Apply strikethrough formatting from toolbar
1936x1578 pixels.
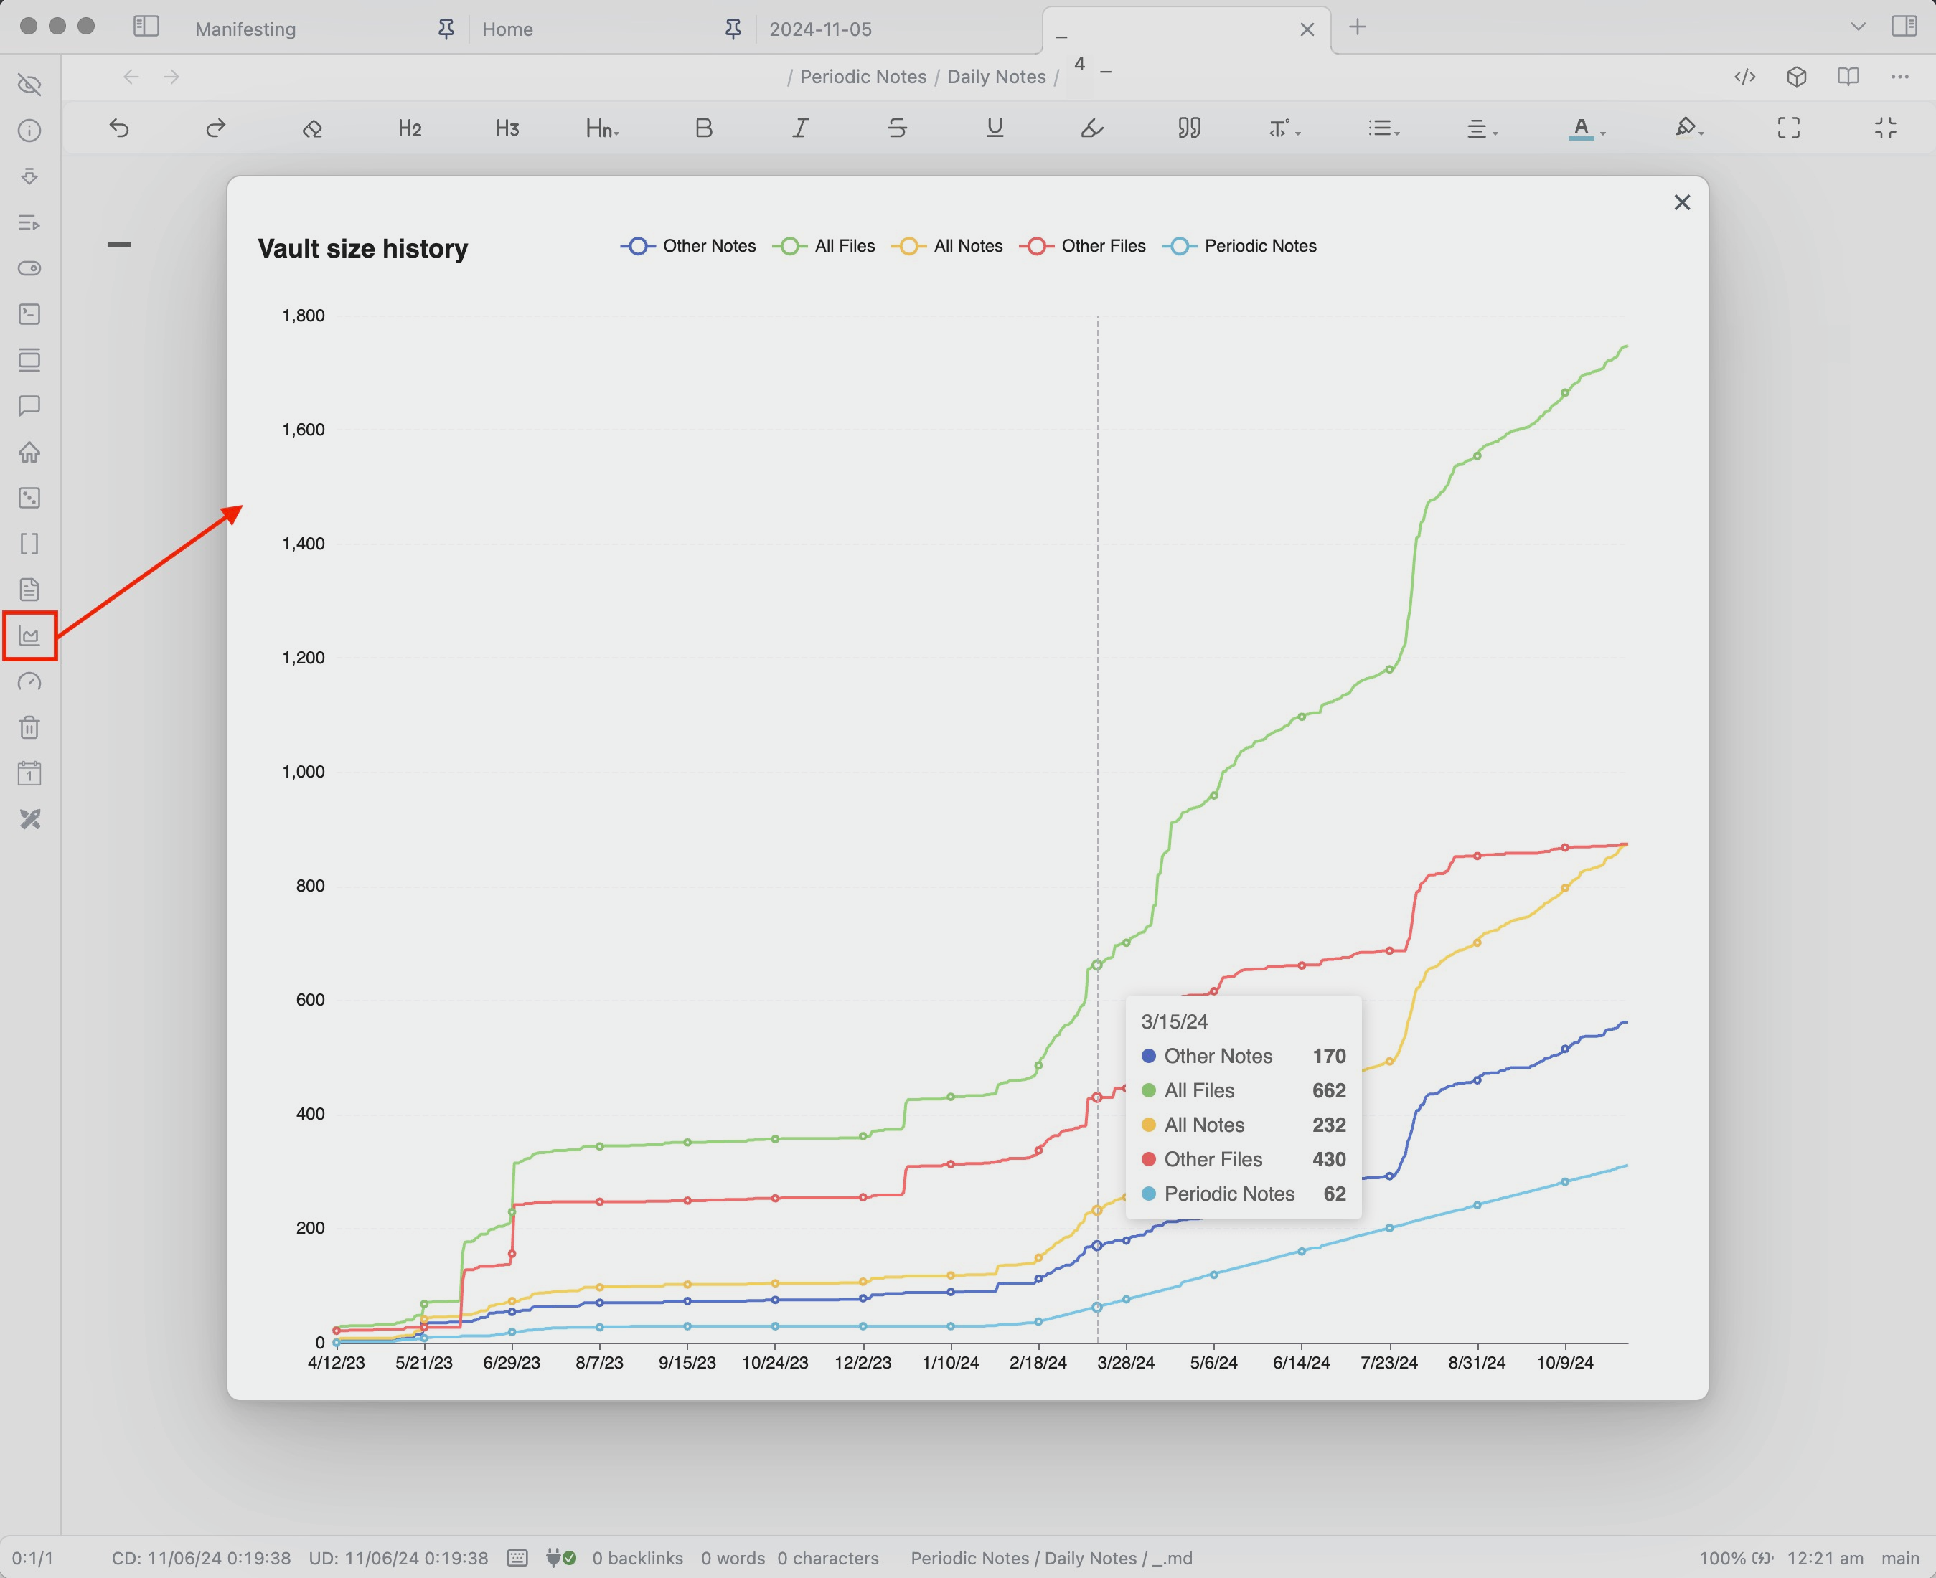coord(897,128)
